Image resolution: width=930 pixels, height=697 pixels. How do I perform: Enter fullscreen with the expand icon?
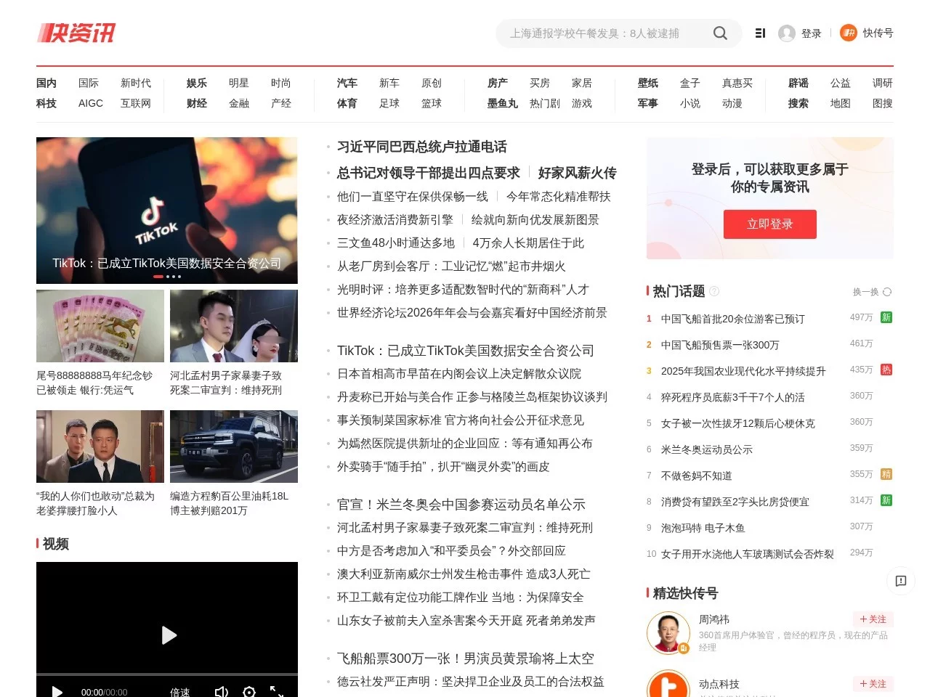point(277,692)
